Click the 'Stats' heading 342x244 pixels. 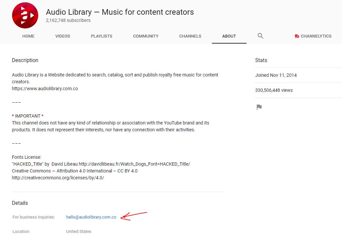pos(261,60)
